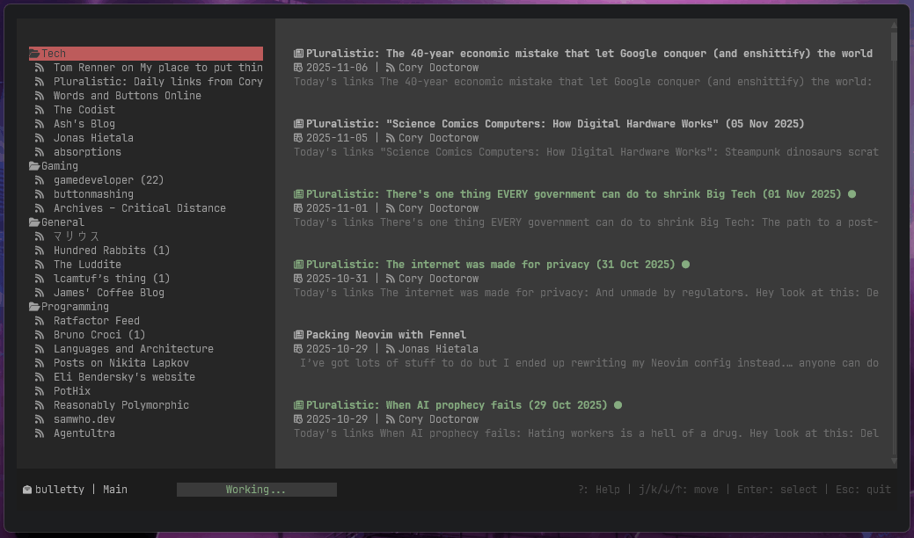Click the 'j/k/↓/↑: move' hint
This screenshot has height=538, width=914.
(679, 490)
